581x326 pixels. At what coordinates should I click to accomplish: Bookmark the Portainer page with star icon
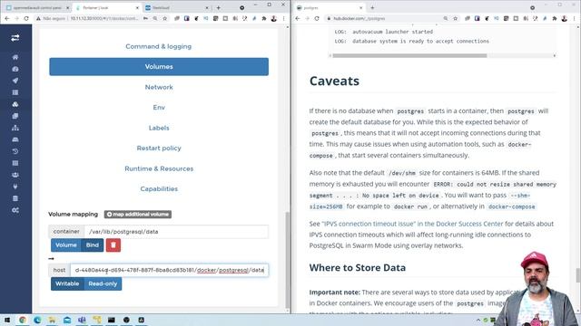(165, 18)
